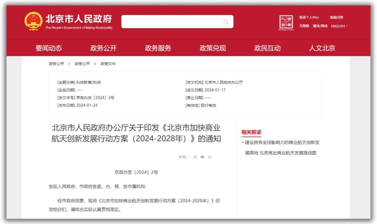
Task: Set font size to 小
Action: click(x=209, y=157)
